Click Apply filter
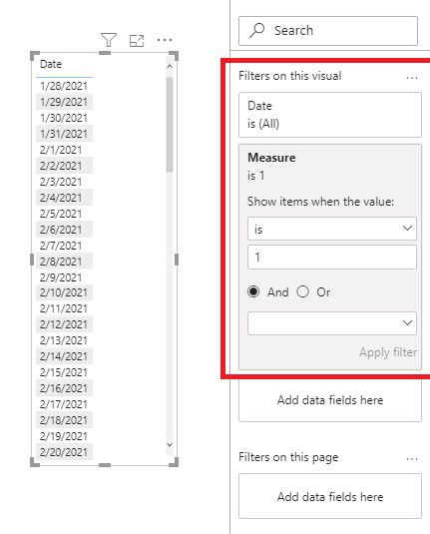Viewport: 430px width, 534px height. 388,352
